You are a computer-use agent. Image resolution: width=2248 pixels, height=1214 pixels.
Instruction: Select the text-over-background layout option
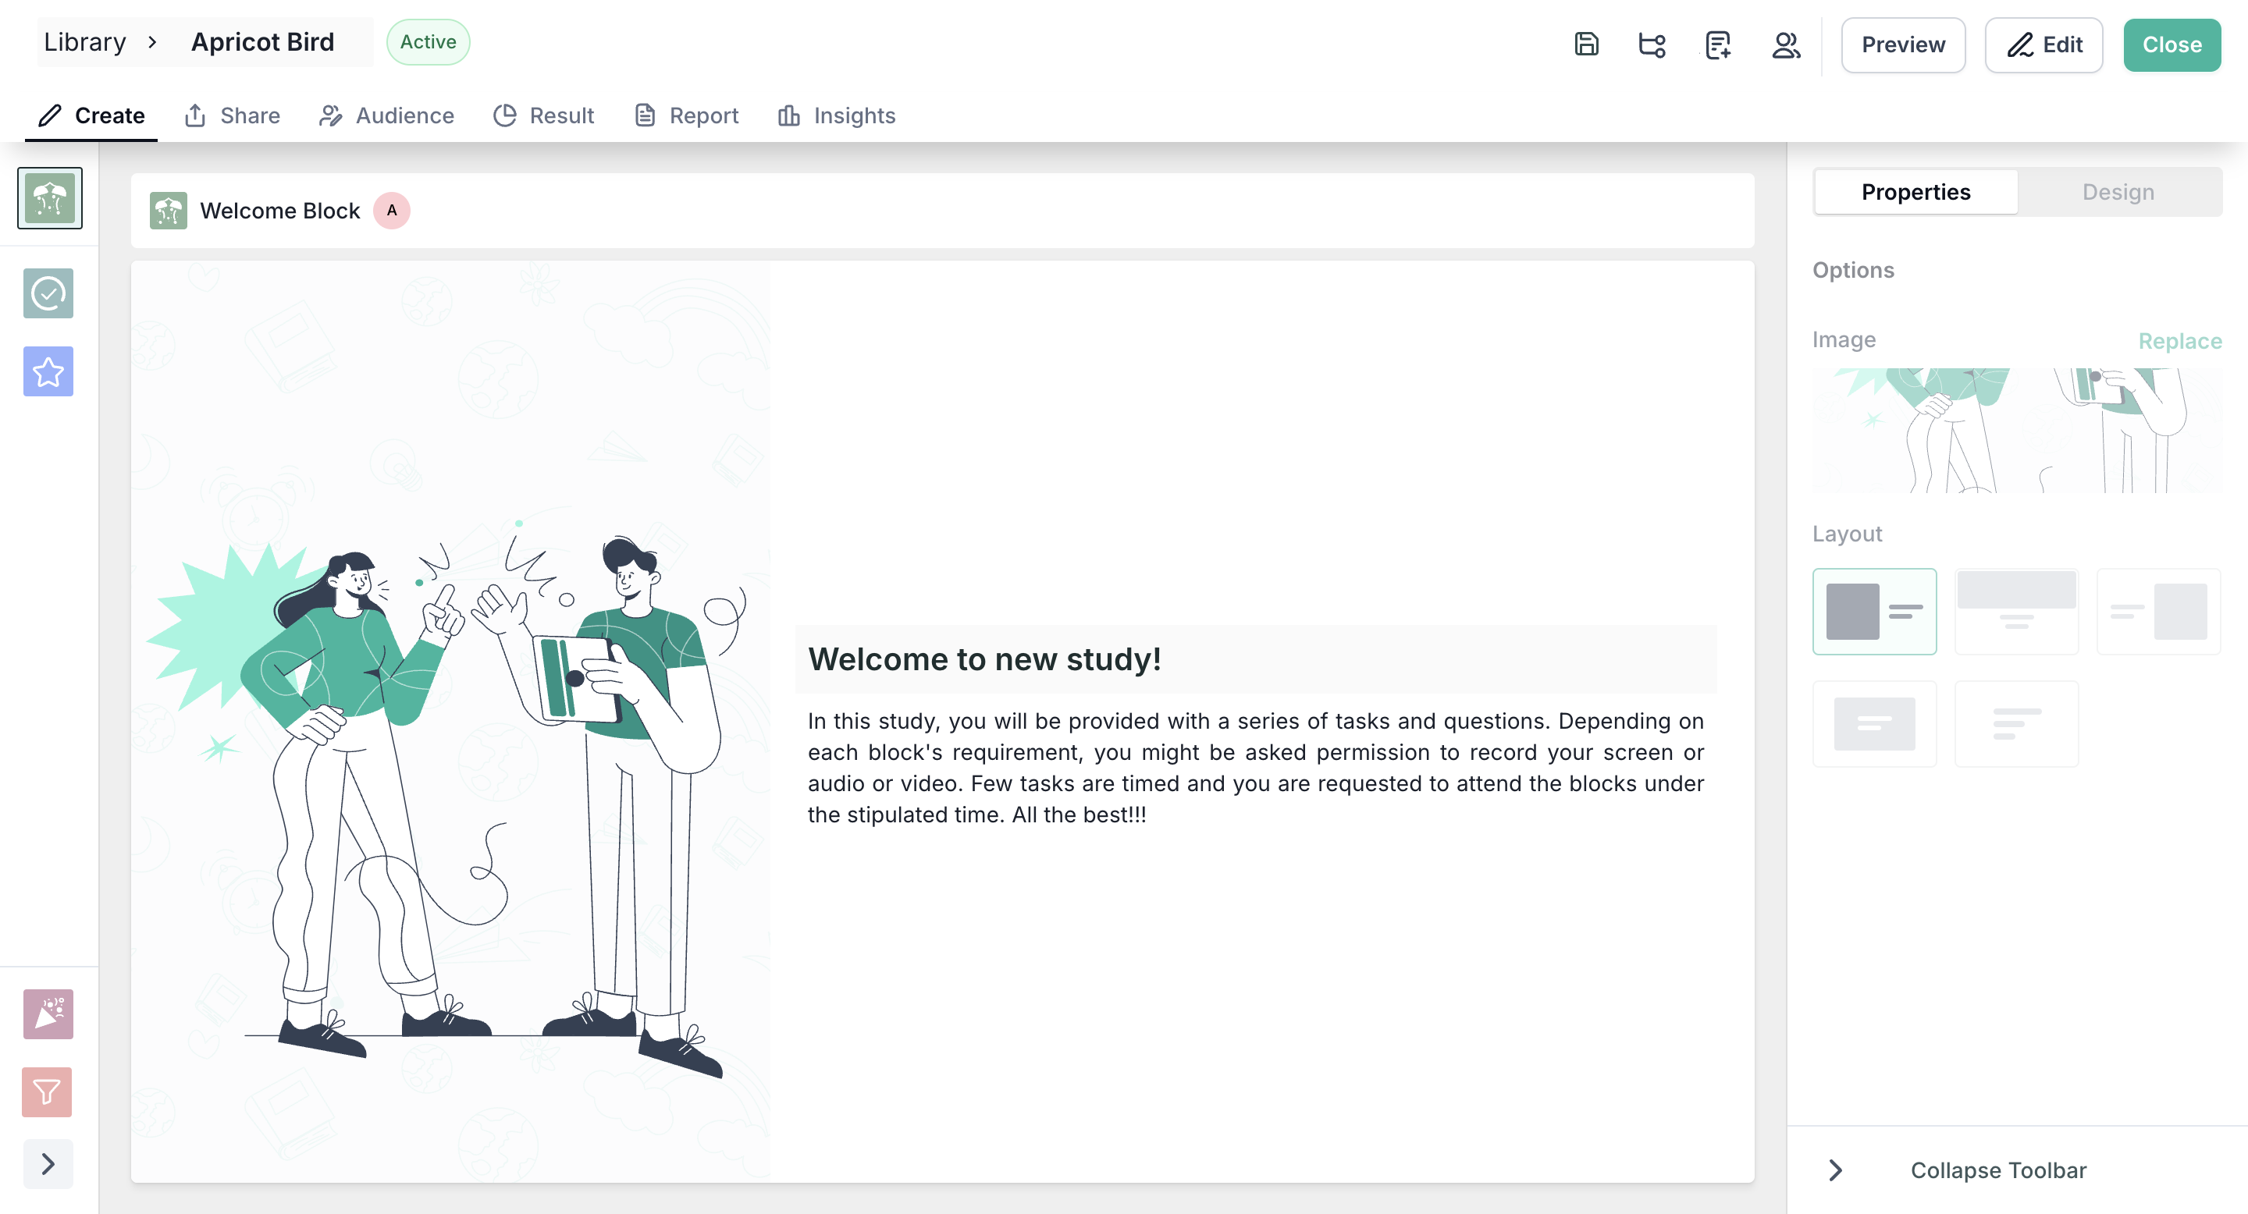(1873, 724)
